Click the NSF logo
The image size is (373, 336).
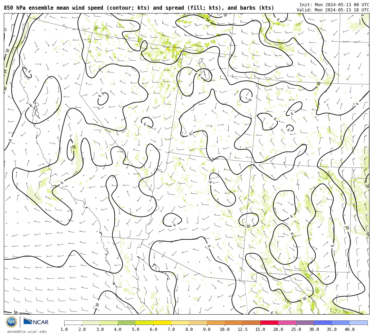[11, 322]
